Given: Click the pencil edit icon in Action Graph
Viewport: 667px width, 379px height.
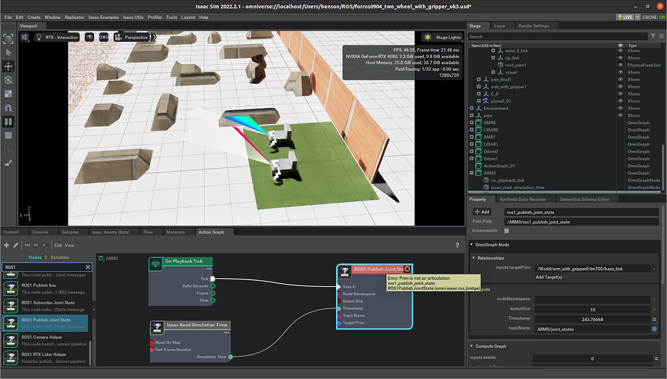Looking at the screenshot, I should [x=15, y=245].
